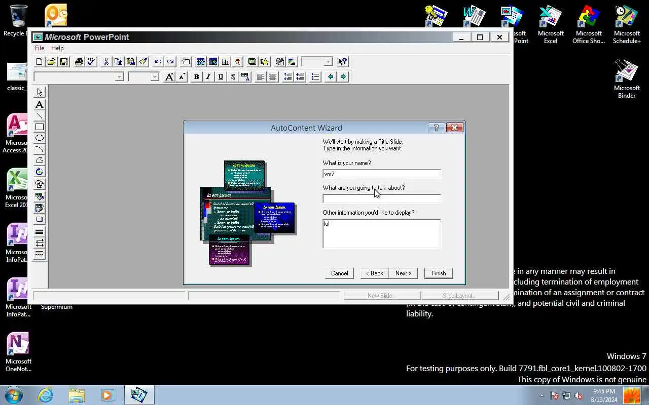Advance the wizard with Next button

[404, 273]
